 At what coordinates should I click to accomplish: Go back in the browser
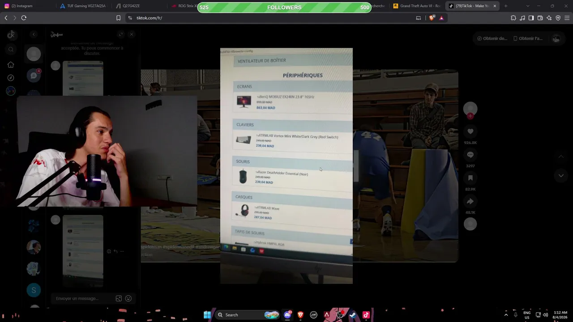click(6, 18)
